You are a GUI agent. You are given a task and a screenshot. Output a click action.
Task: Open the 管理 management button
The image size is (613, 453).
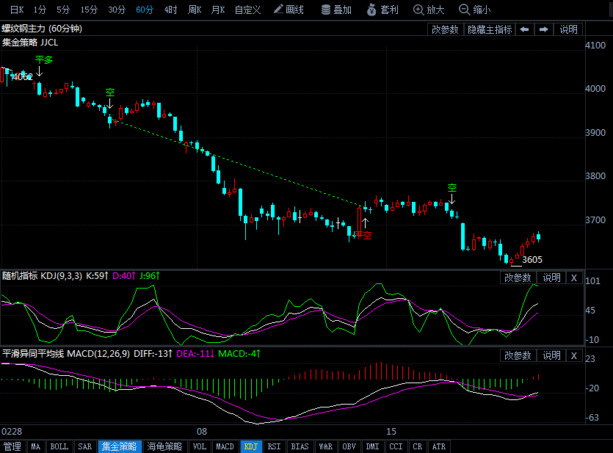click(13, 446)
